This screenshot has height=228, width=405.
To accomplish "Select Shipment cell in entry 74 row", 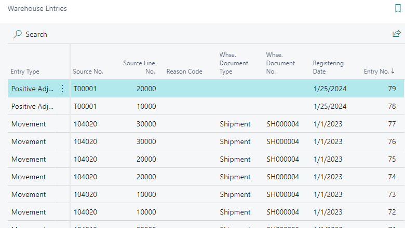I will 235,177.
